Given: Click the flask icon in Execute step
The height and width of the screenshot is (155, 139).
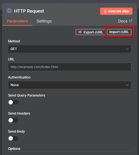Looking at the screenshot, I should (x=105, y=11).
